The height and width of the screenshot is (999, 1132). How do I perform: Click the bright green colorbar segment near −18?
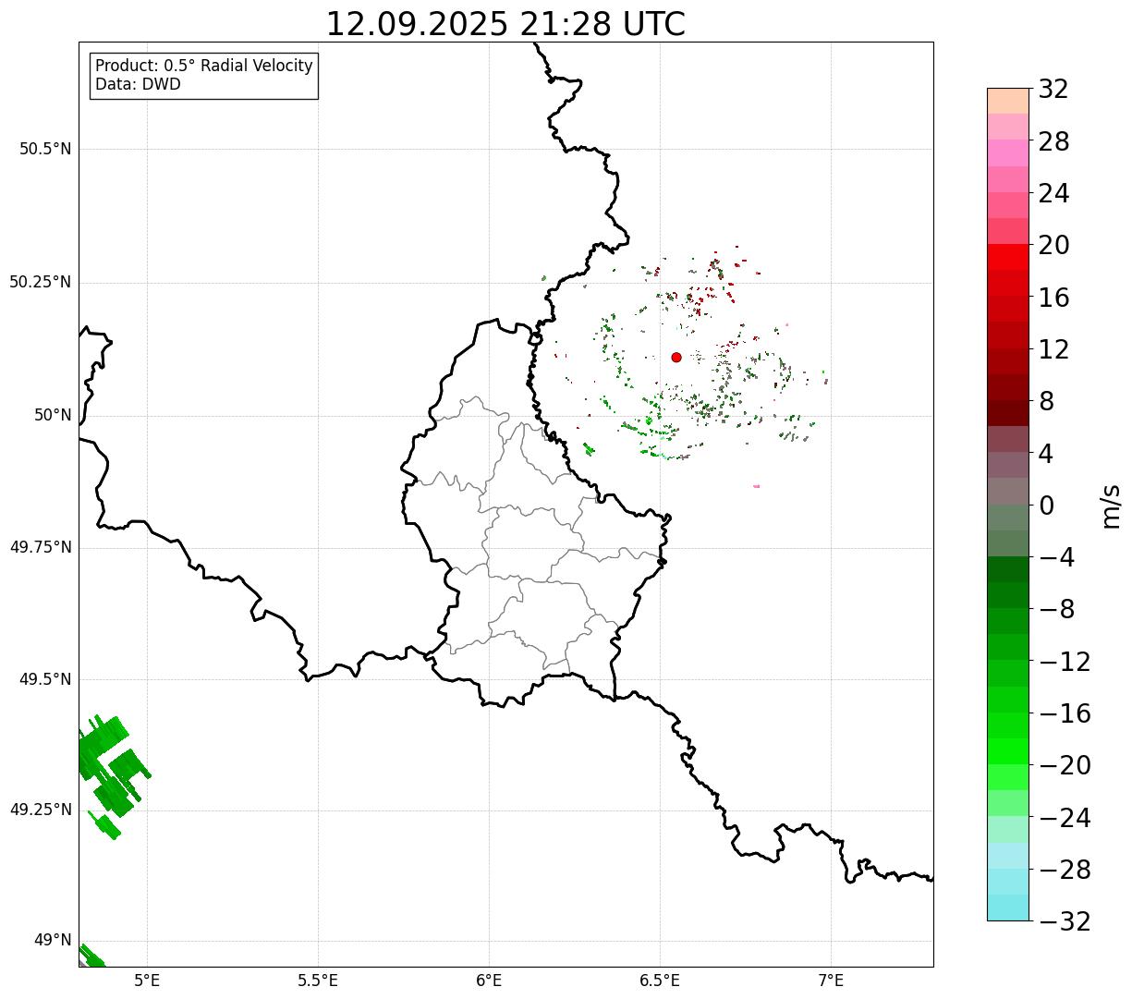1008,751
